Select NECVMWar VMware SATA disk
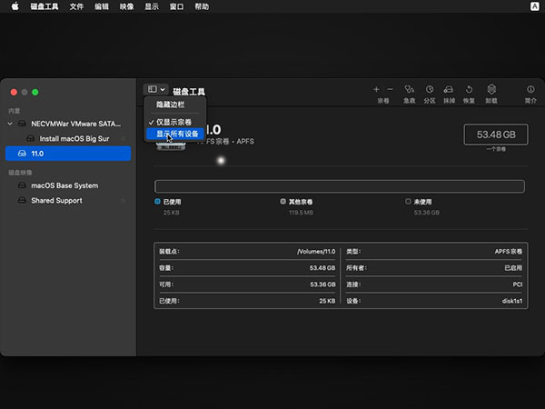This screenshot has width=545, height=409. 69,124
